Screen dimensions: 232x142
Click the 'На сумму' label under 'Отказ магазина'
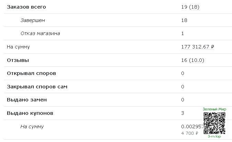point(18,47)
